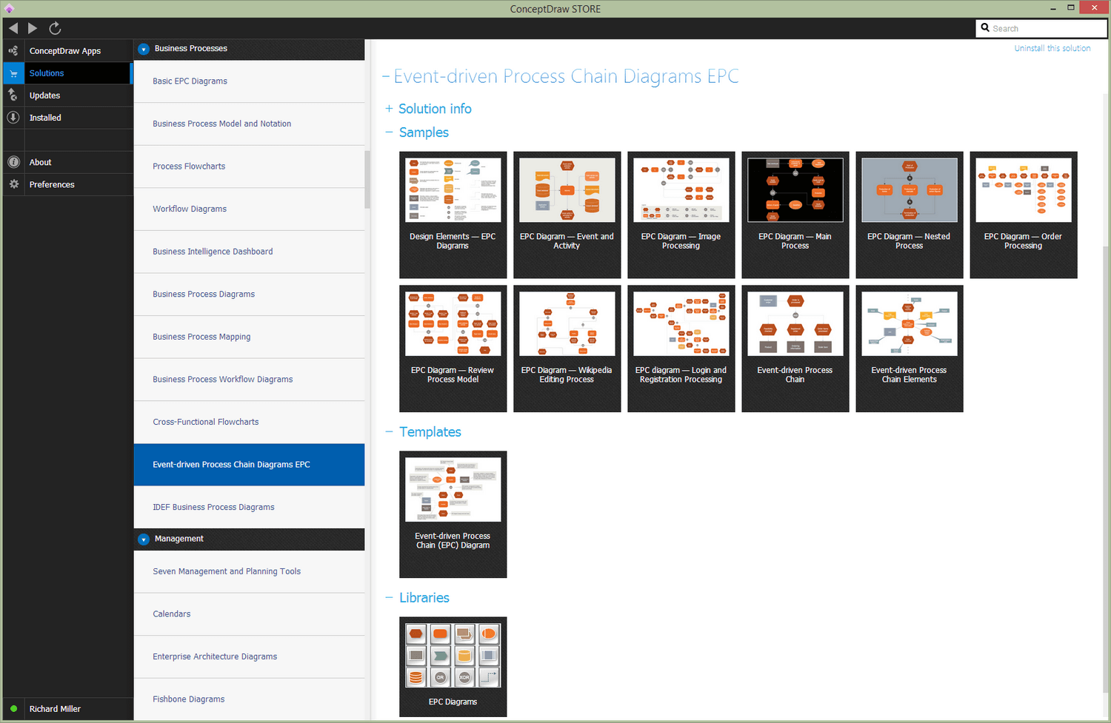This screenshot has width=1111, height=723.
Task: Open EPC Diagram — Event and Activity sample
Action: [x=567, y=215]
